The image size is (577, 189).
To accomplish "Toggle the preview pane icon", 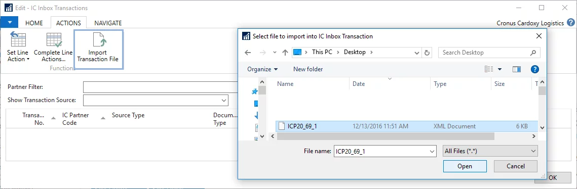I will coord(517,69).
